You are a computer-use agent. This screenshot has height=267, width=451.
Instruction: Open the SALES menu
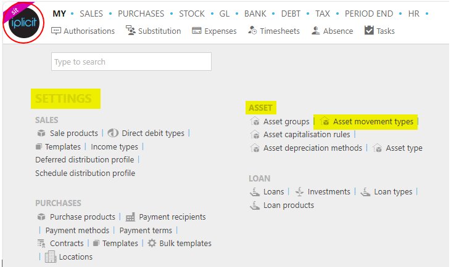pyautogui.click(x=91, y=14)
